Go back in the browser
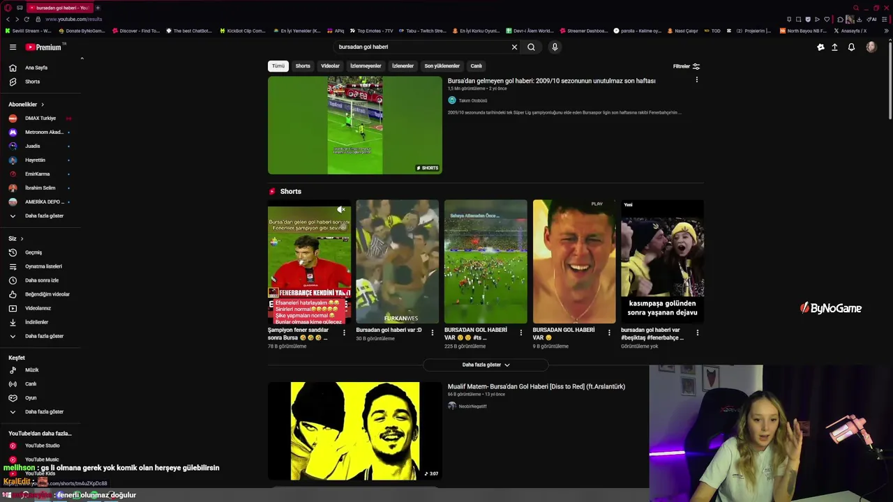893x502 pixels. tap(8, 19)
